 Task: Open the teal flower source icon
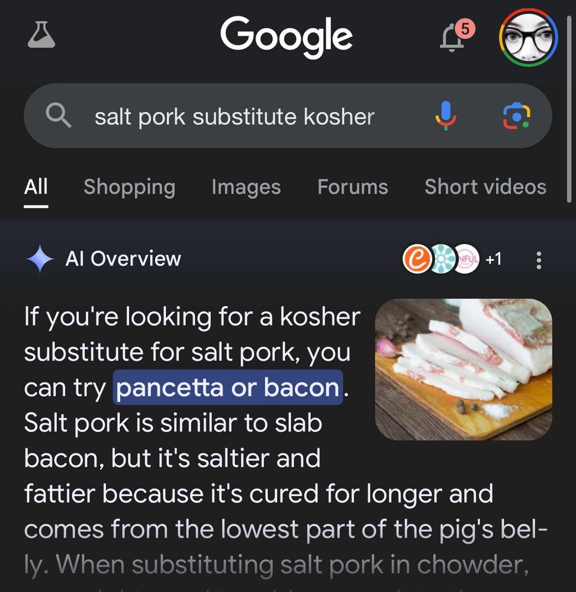[x=442, y=259]
